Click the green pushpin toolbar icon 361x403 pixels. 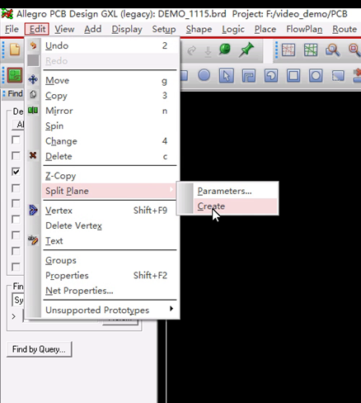click(246, 50)
